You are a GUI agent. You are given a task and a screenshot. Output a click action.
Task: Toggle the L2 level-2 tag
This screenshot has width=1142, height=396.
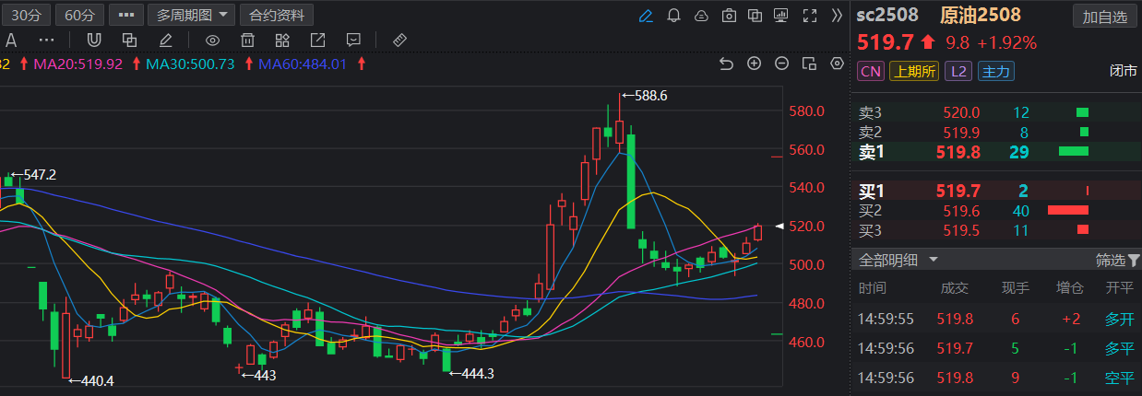958,71
